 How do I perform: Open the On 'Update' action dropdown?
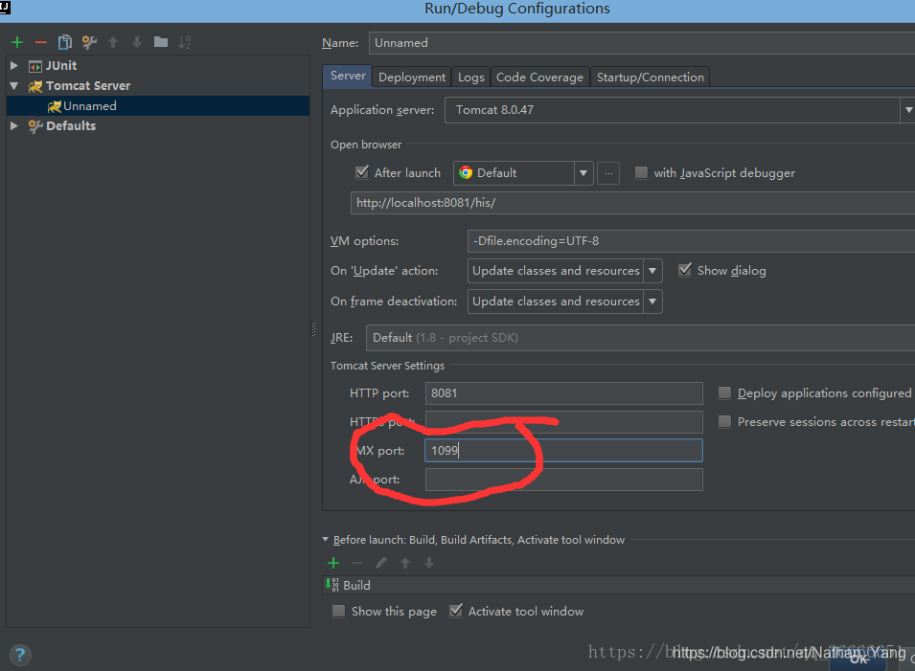click(652, 271)
